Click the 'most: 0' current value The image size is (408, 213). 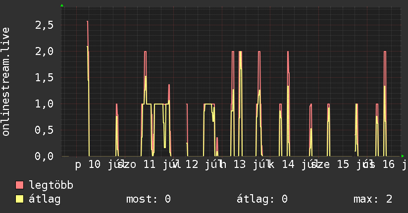click(x=149, y=199)
